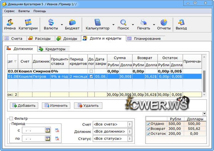
Task: Click the period start date field
Action: [x=34, y=130]
